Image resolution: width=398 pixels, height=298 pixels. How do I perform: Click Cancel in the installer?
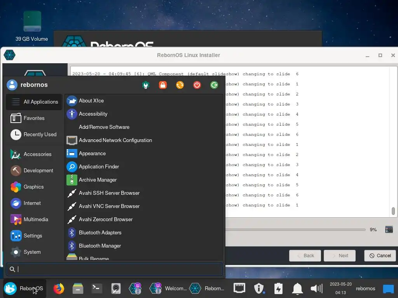click(380, 256)
